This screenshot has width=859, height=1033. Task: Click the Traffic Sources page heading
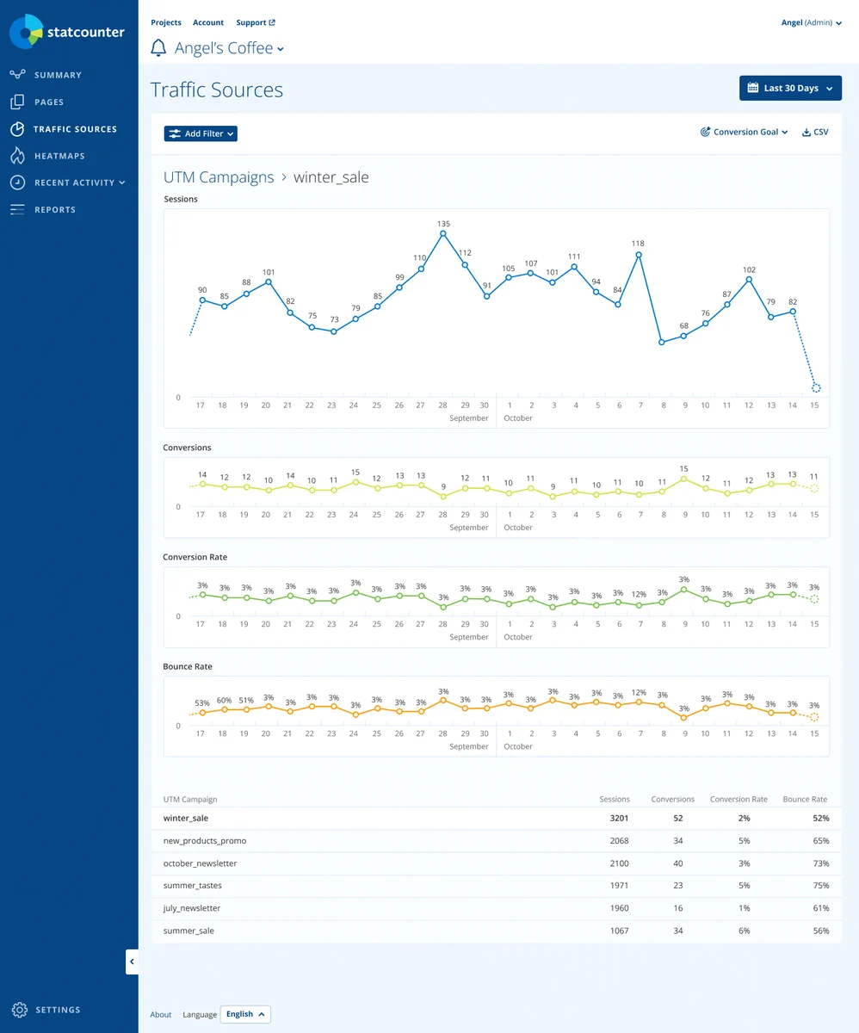pyautogui.click(x=217, y=90)
